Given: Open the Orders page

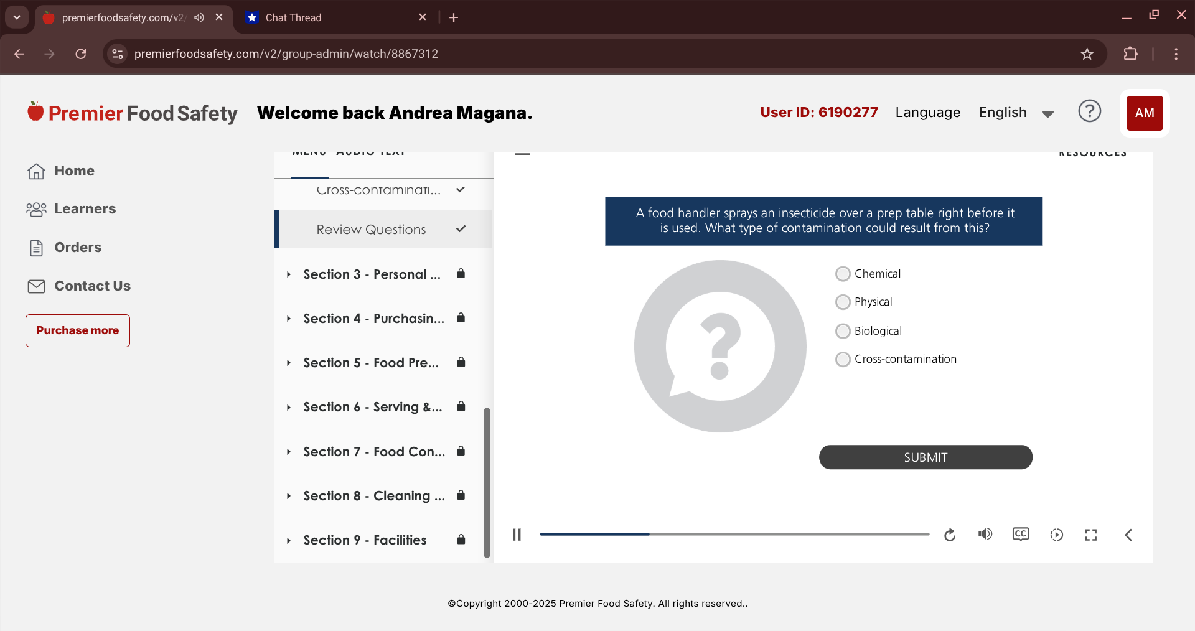Looking at the screenshot, I should tap(65, 248).
